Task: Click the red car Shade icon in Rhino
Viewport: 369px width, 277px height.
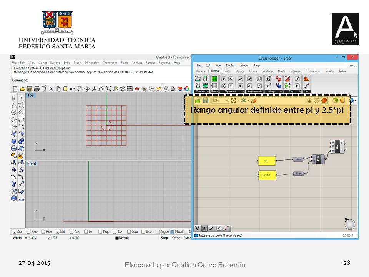Action: click(x=137, y=89)
